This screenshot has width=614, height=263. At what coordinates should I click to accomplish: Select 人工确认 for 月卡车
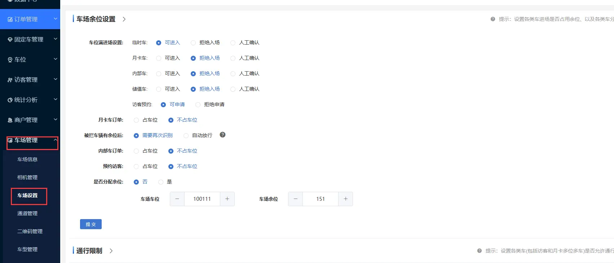click(233, 58)
